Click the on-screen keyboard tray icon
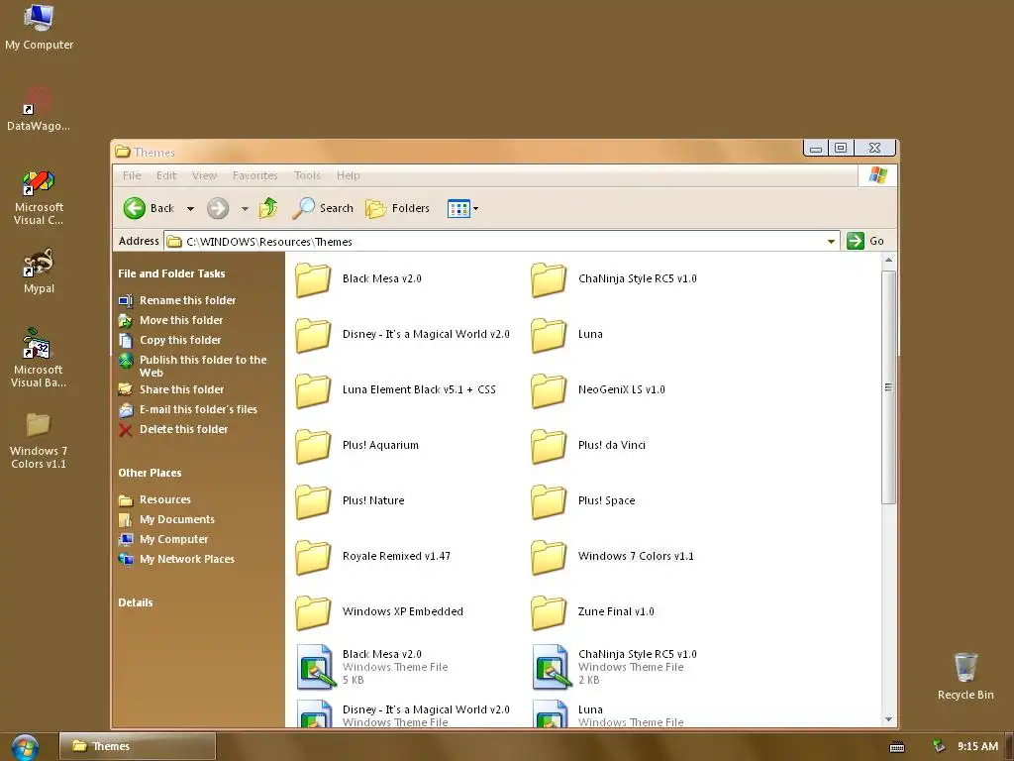Image resolution: width=1014 pixels, height=761 pixels. coord(897,747)
